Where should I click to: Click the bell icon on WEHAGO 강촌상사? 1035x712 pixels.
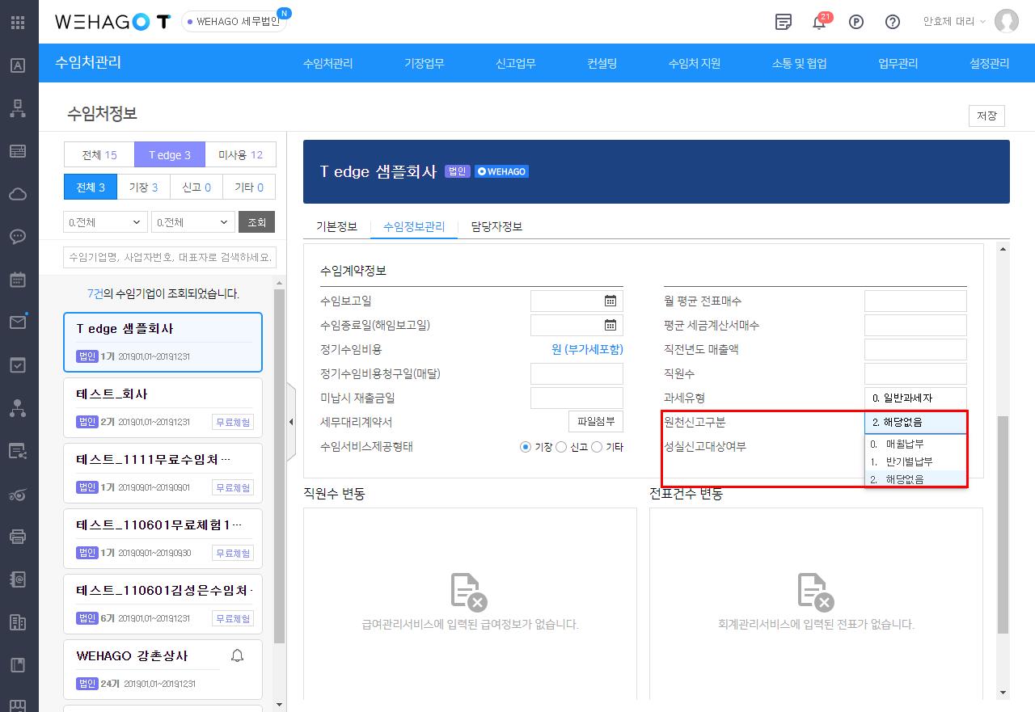[x=237, y=655]
